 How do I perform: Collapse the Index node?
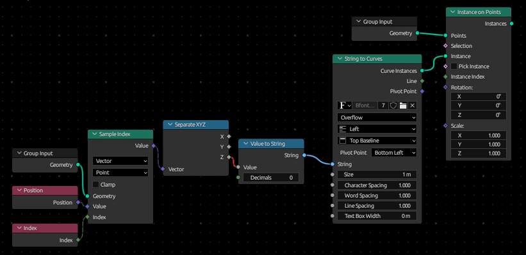19,228
